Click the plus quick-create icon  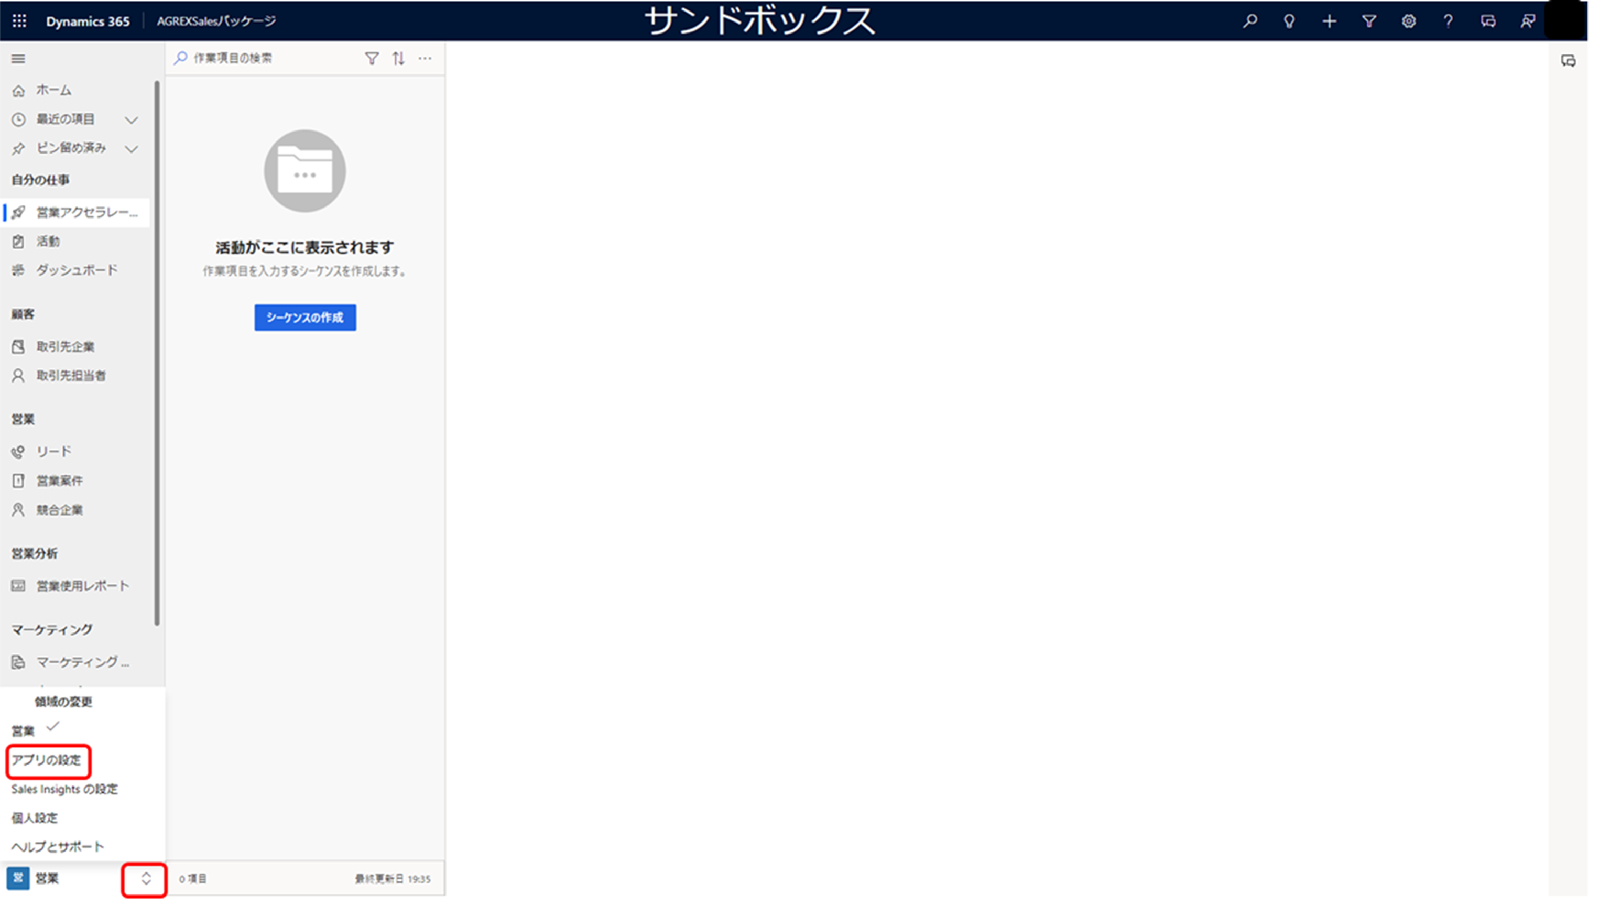tap(1329, 21)
